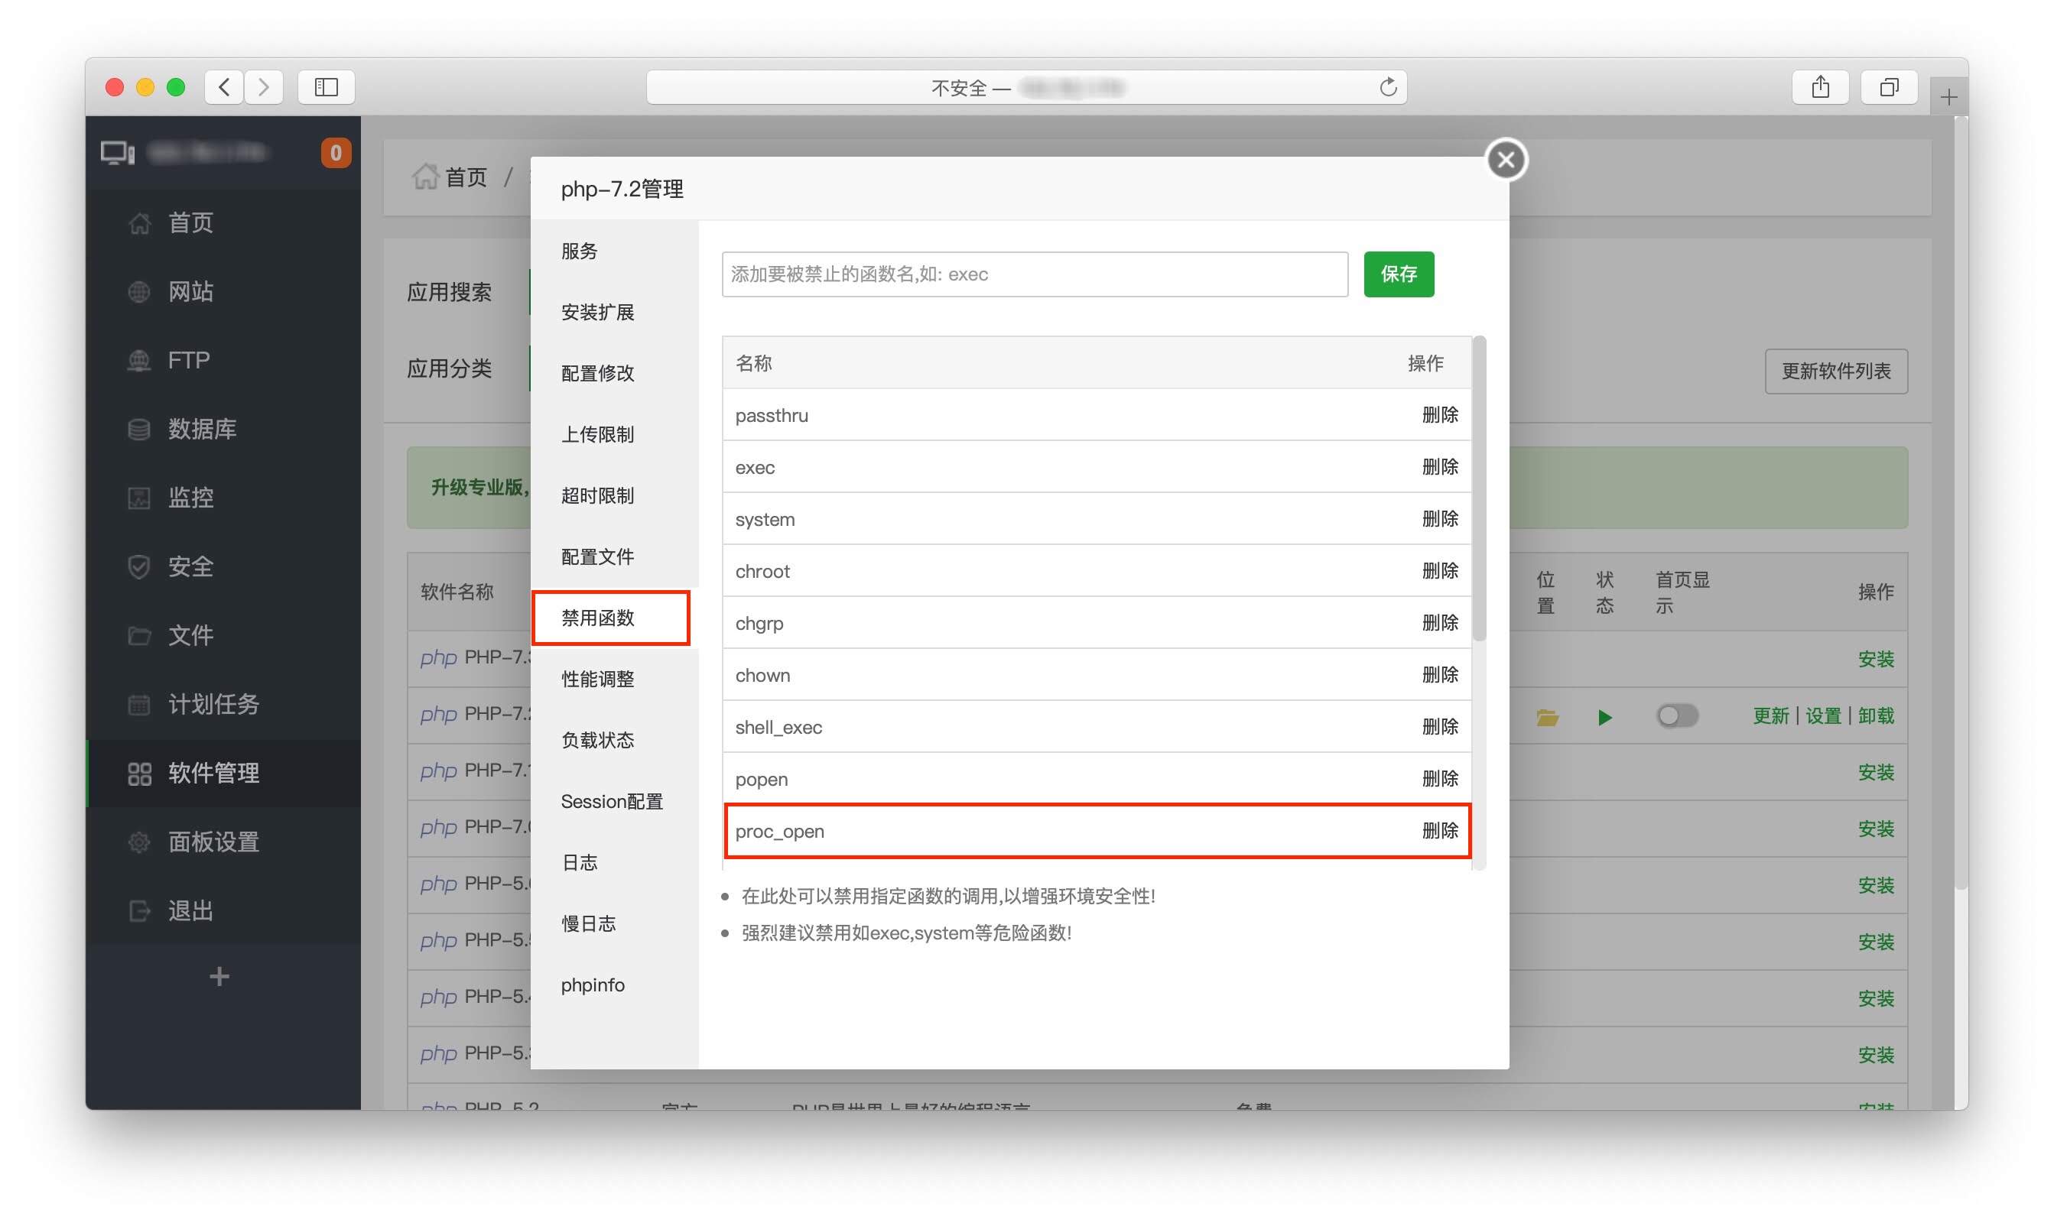Delete the proc_open disabled function
This screenshot has width=2054, height=1223.
click(1439, 831)
